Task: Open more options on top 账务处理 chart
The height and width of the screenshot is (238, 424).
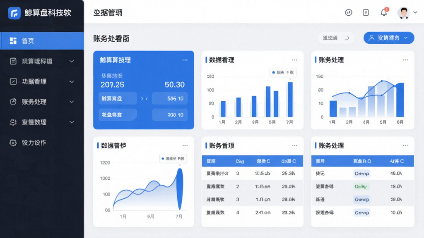Action: [405, 60]
